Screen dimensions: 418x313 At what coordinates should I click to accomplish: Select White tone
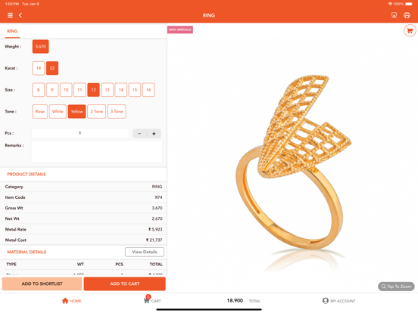point(58,112)
